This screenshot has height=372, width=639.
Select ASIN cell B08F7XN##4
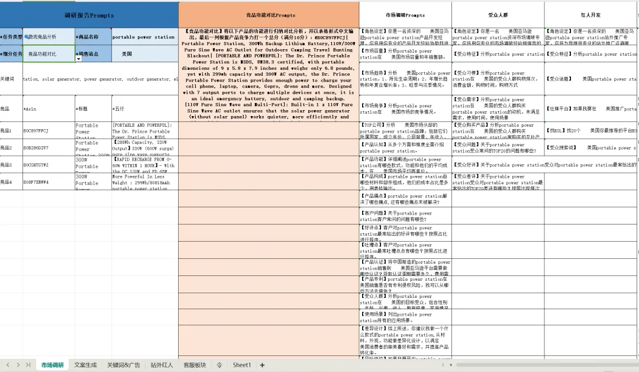(49, 182)
